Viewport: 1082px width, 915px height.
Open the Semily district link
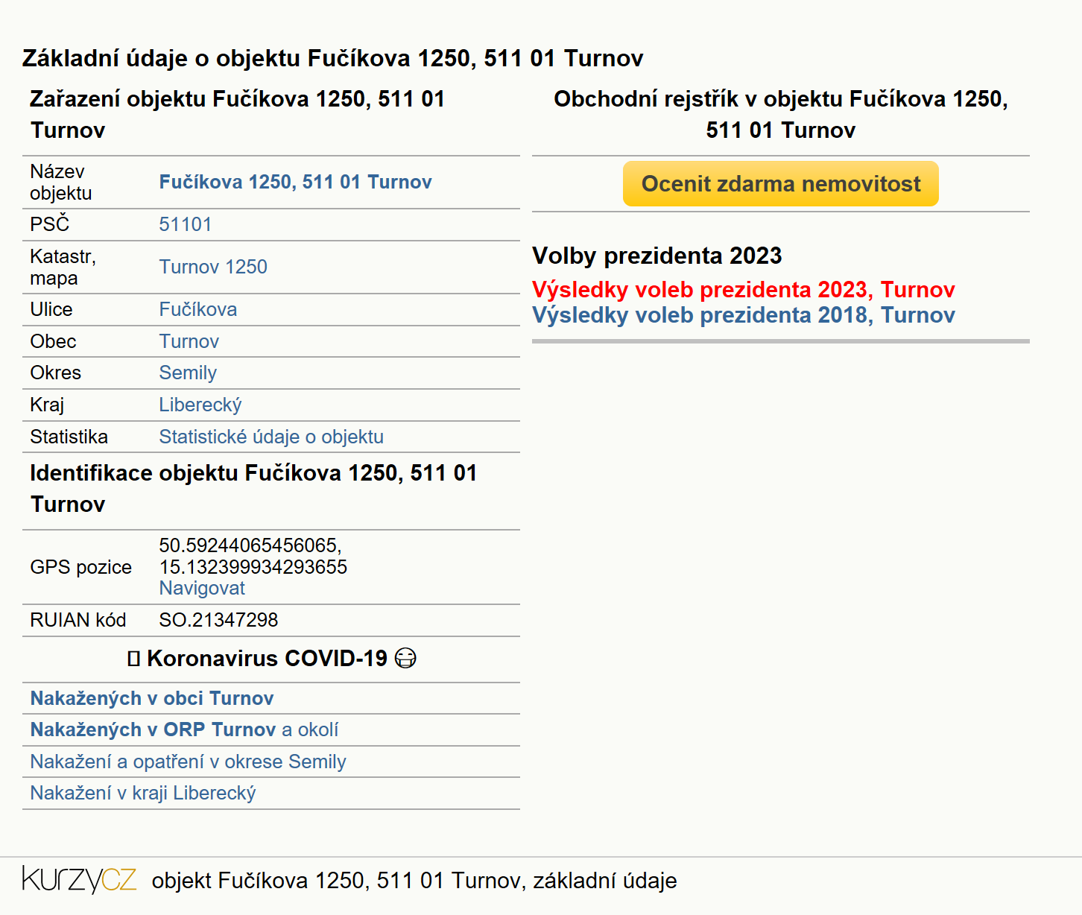pyautogui.click(x=188, y=373)
